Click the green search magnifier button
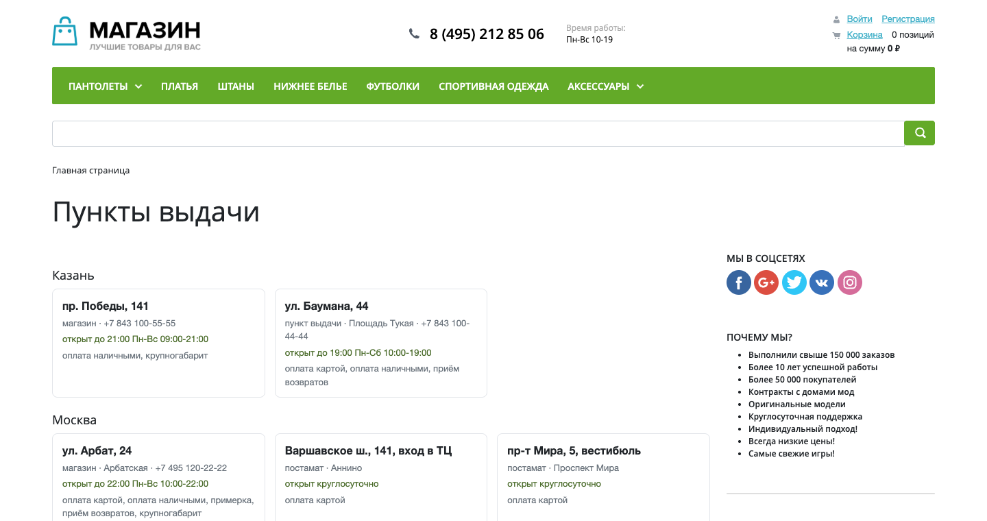This screenshot has width=987, height=521. tap(919, 133)
